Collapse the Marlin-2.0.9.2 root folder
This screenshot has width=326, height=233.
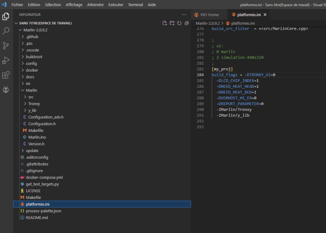[35, 30]
